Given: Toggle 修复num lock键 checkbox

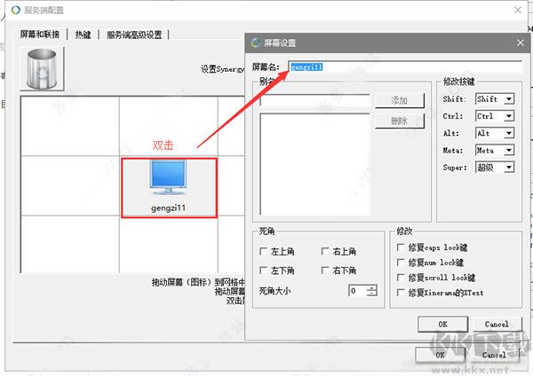Looking at the screenshot, I should click(401, 262).
